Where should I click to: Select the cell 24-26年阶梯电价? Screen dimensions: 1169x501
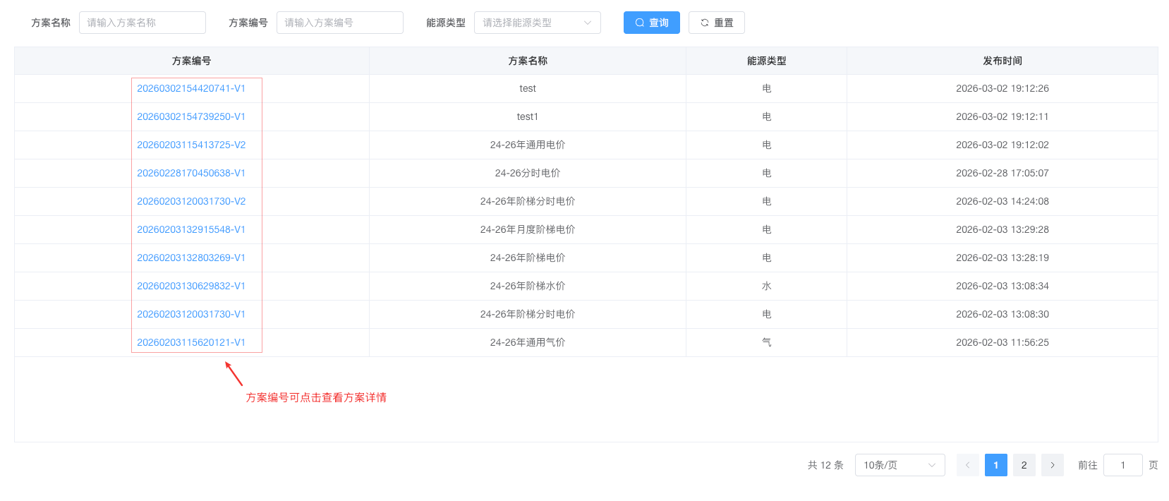[x=528, y=258]
